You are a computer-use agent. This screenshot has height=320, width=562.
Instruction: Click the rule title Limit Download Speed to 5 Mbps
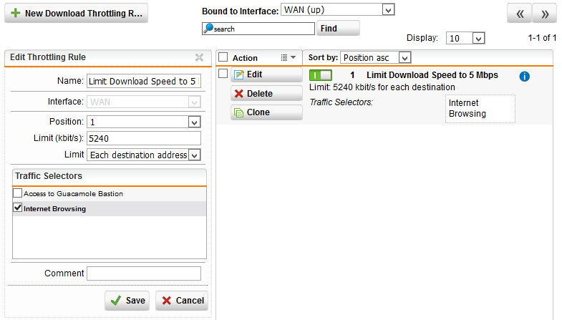pyautogui.click(x=432, y=75)
